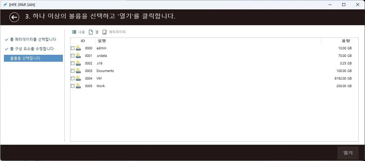
Task: Maximize the HPE 3PAR SAN window
Action: 344,5
